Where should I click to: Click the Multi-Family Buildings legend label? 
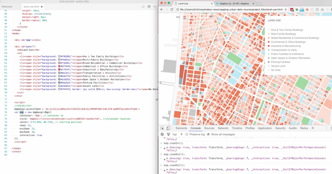(x=283, y=34)
